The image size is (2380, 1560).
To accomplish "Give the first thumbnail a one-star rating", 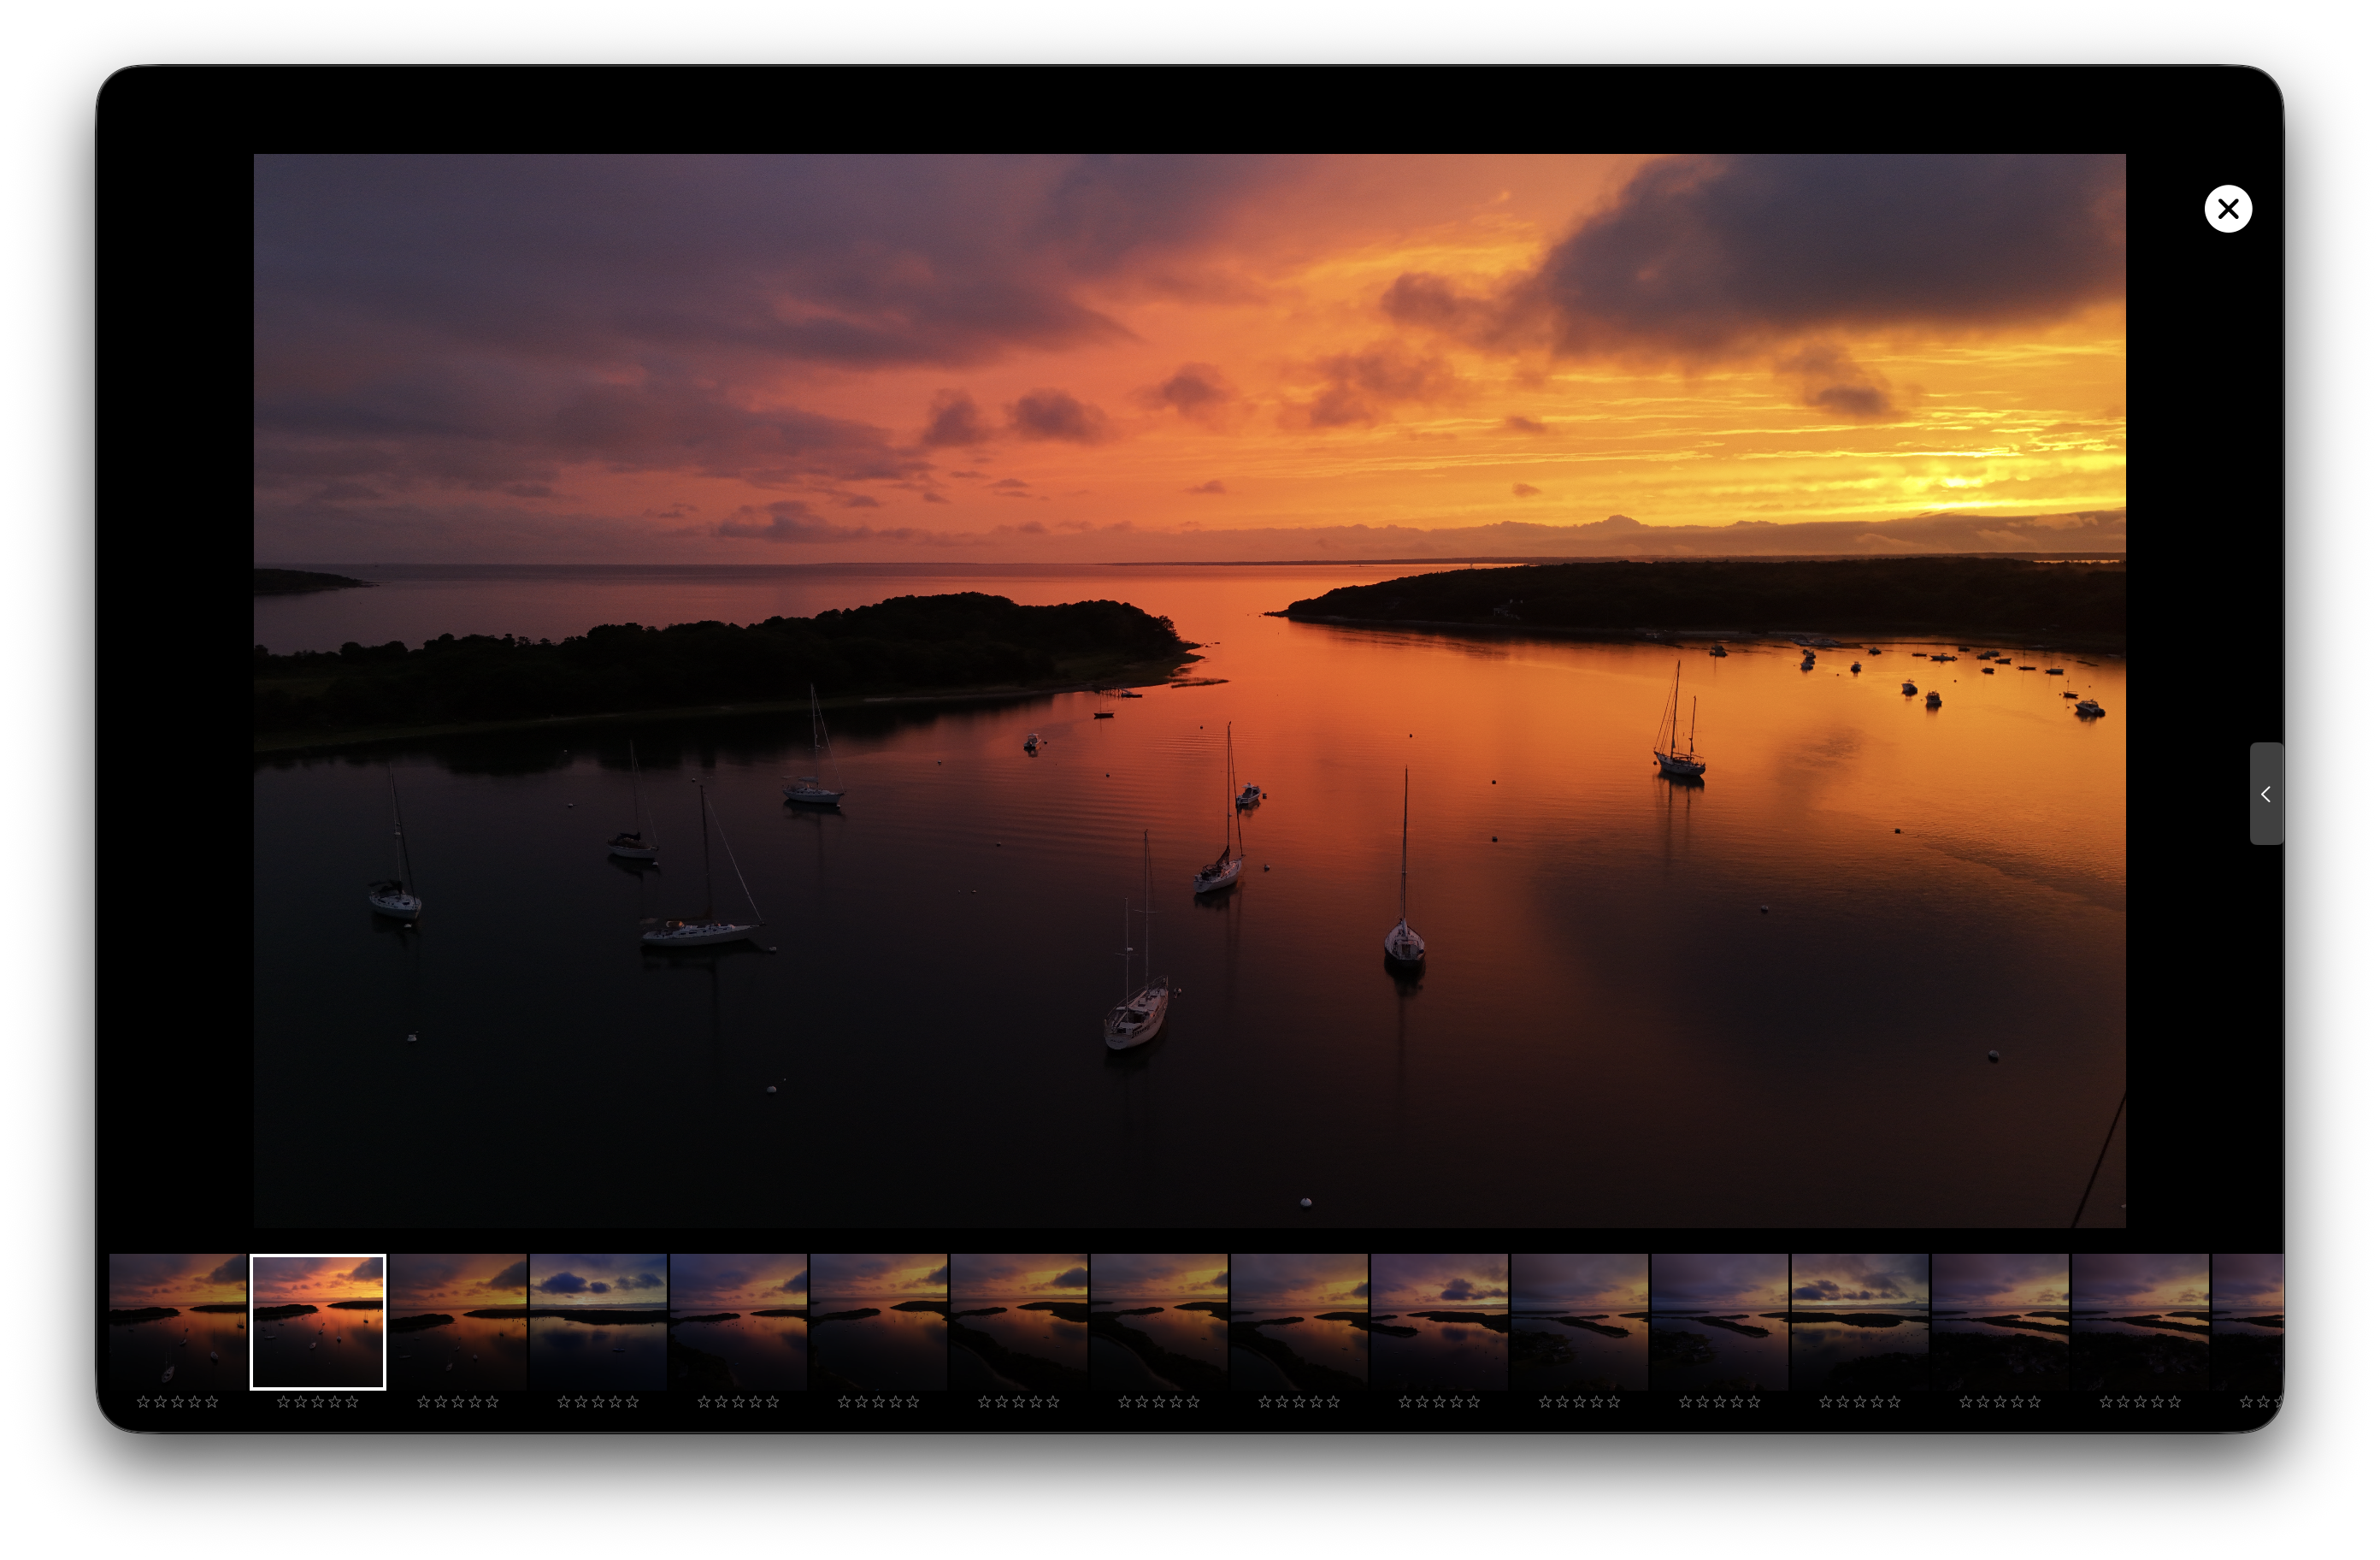I will pos(143,1402).
